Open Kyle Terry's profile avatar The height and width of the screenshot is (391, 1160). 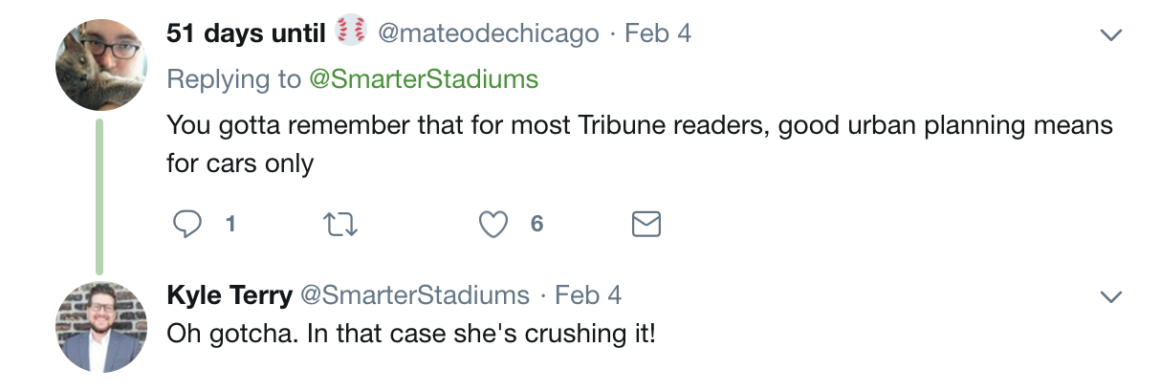pos(101,327)
